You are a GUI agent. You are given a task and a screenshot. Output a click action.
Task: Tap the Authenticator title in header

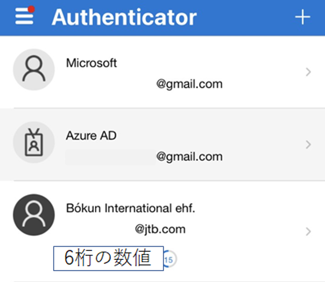tap(124, 17)
